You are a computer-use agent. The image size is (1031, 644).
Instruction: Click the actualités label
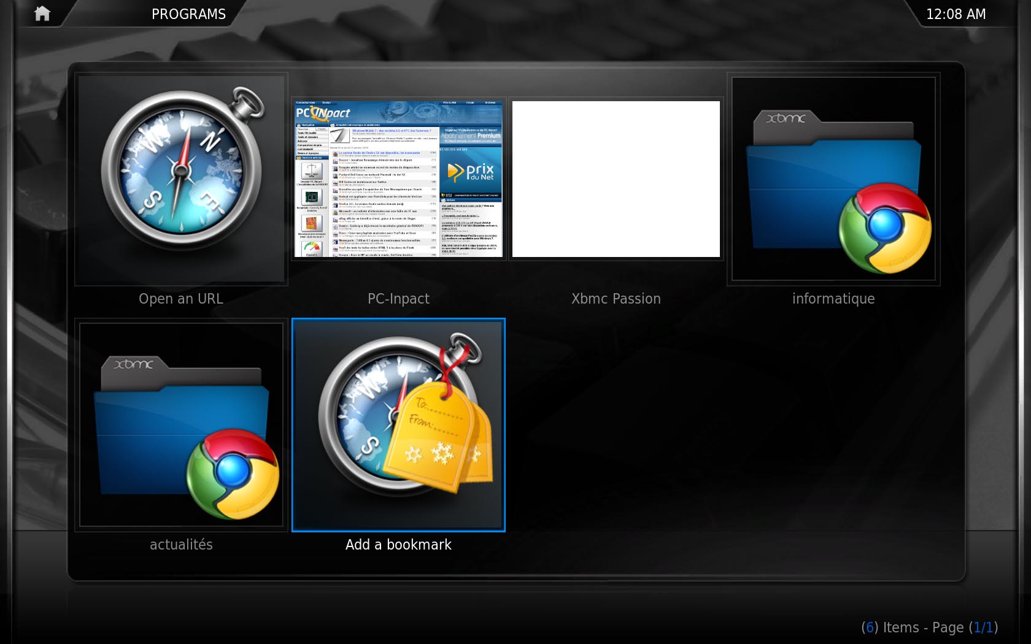(x=181, y=545)
